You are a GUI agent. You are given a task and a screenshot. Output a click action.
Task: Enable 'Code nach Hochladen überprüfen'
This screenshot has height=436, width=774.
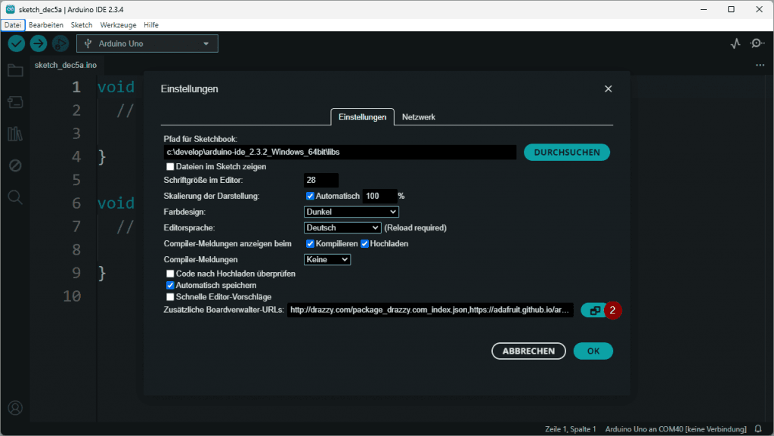(169, 274)
